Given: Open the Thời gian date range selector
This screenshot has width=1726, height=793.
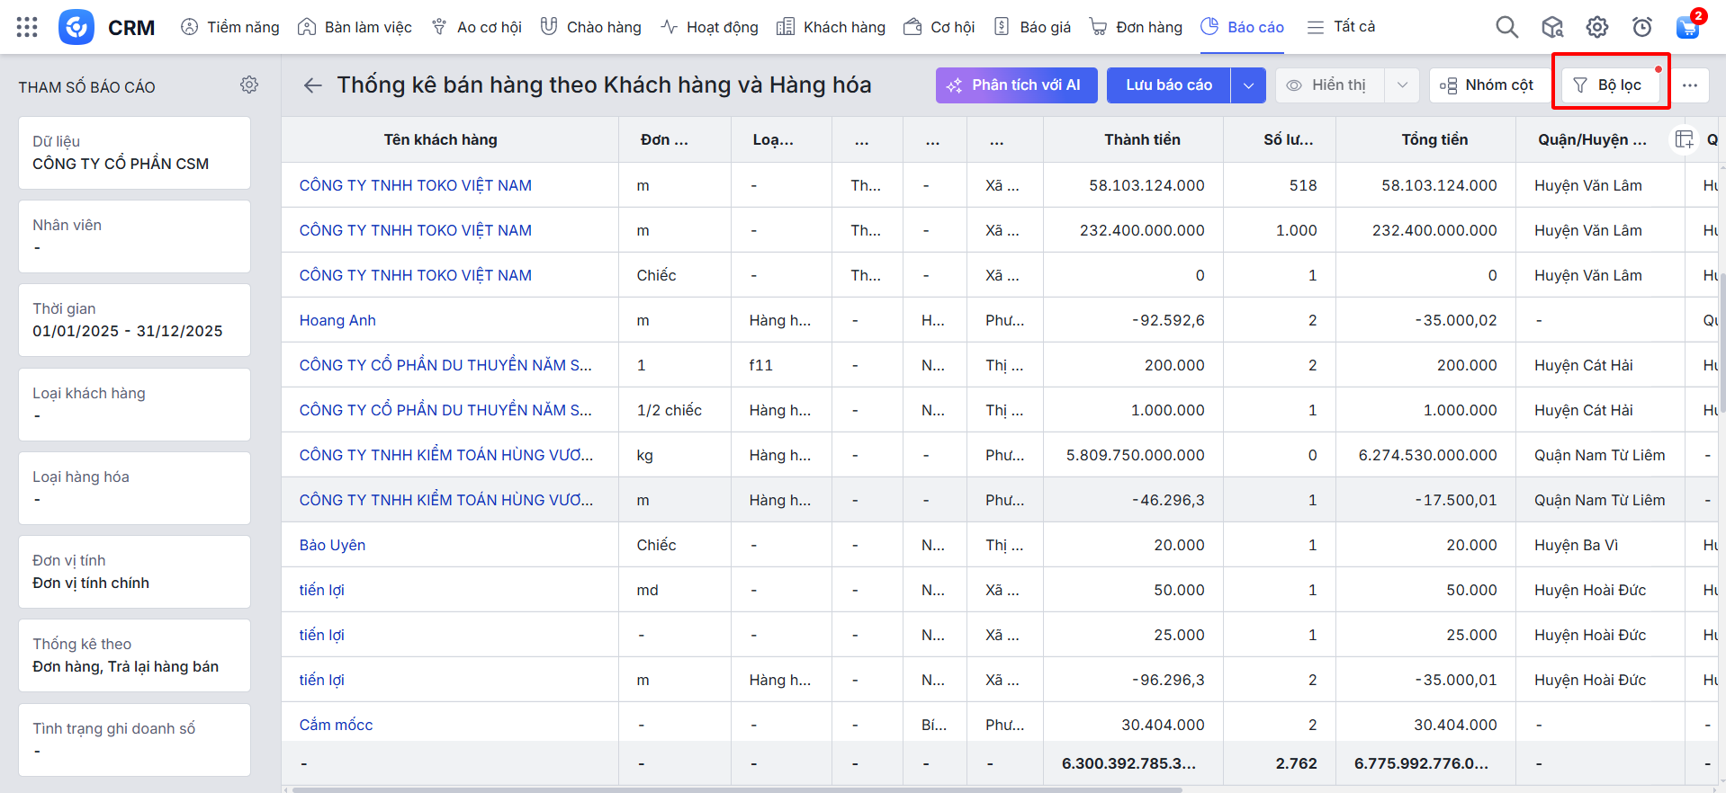Looking at the screenshot, I should [134, 320].
